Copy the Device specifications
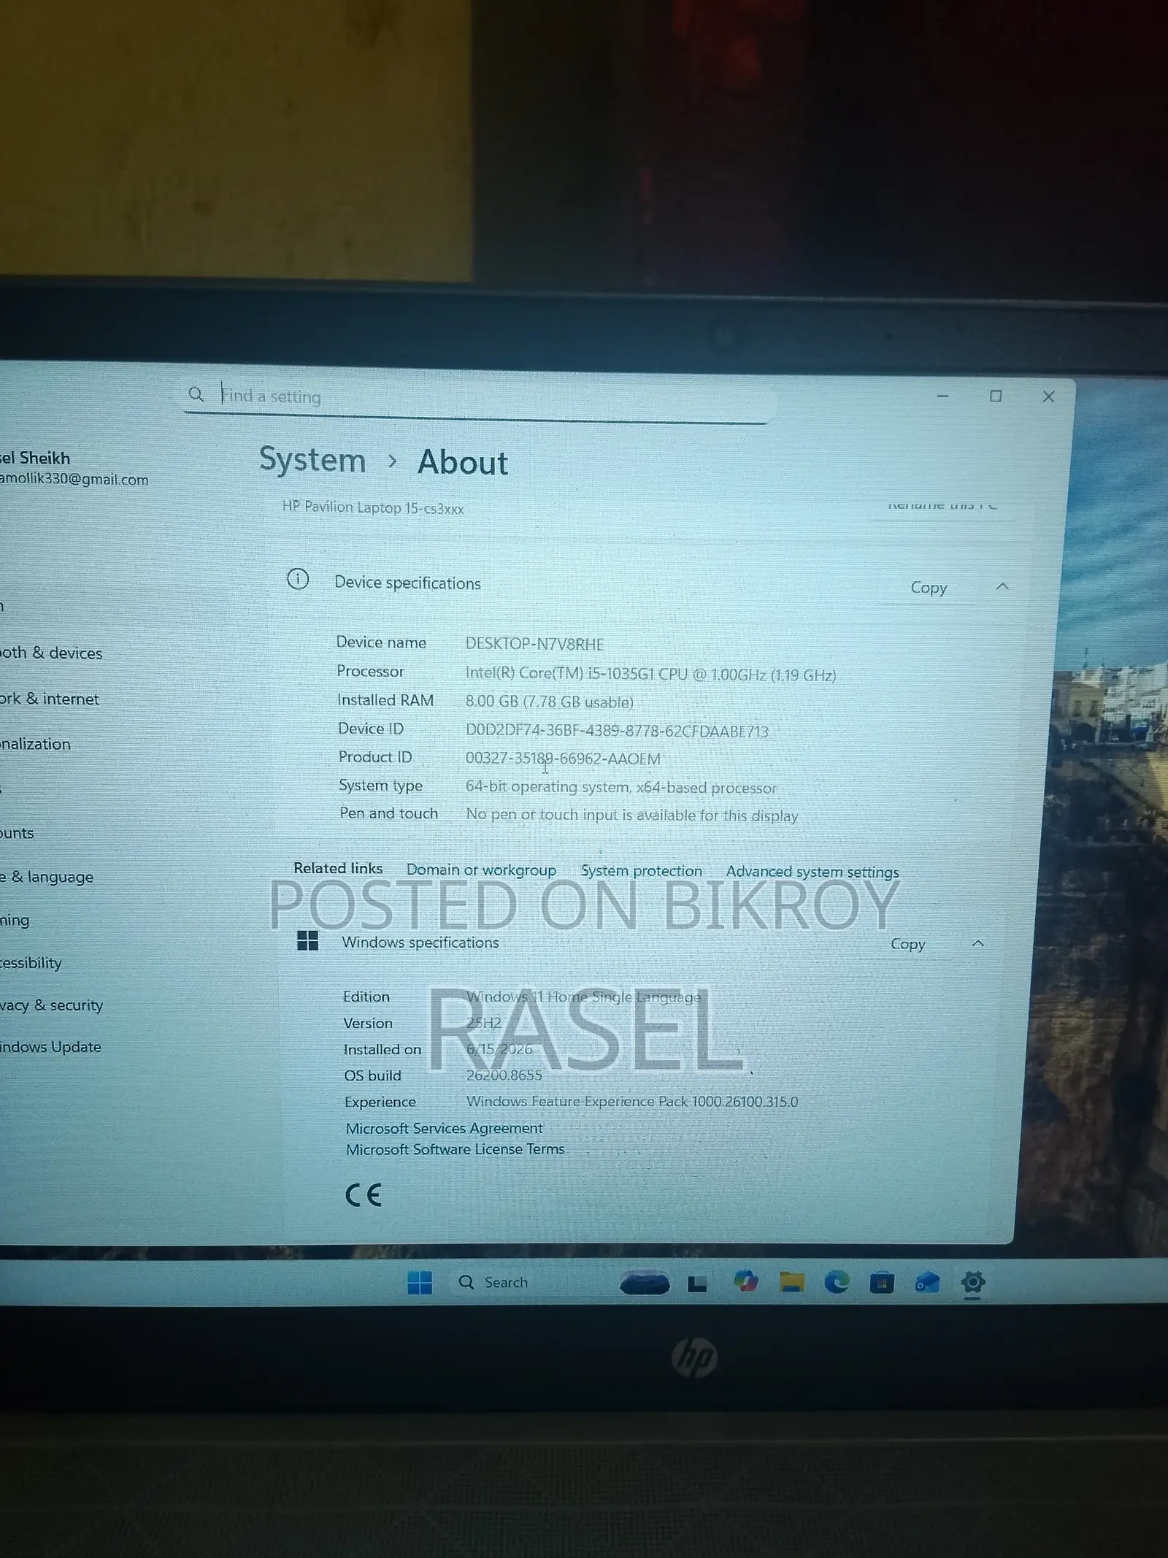This screenshot has width=1168, height=1558. pos(928,588)
